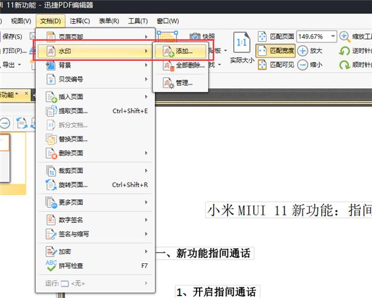Click the 旋转页面 rotate icon

pyautogui.click(x=51, y=185)
